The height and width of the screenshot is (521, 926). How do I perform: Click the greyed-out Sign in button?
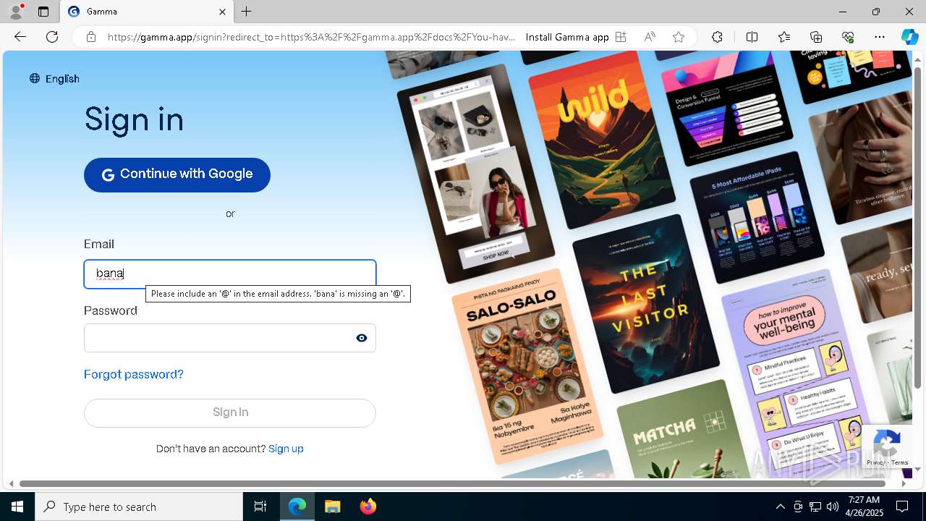(x=230, y=412)
